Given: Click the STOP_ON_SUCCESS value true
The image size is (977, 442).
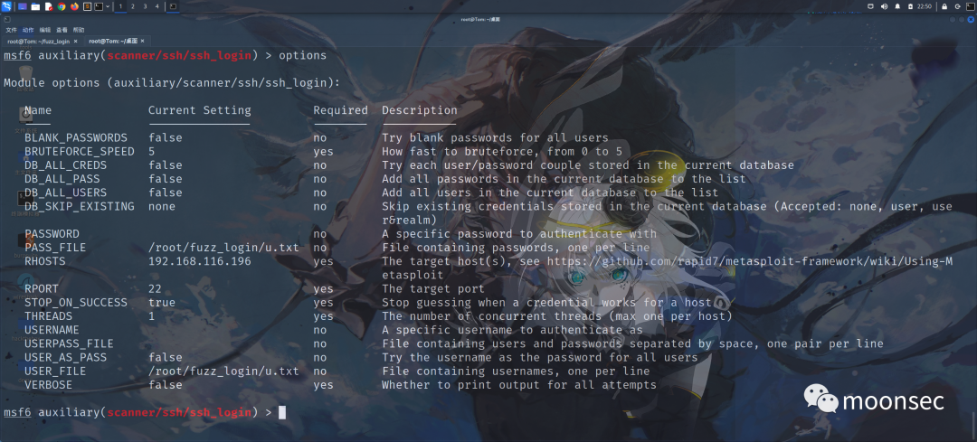Looking at the screenshot, I should pyautogui.click(x=162, y=303).
